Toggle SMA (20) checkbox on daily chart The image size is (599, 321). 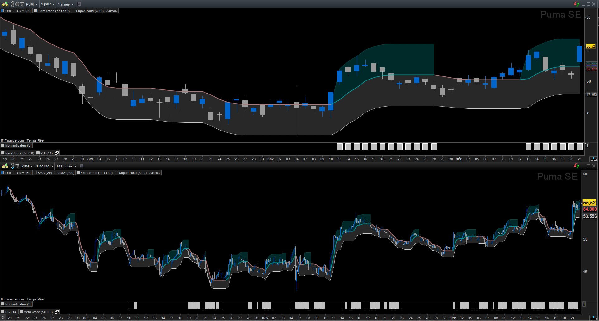tap(15, 11)
